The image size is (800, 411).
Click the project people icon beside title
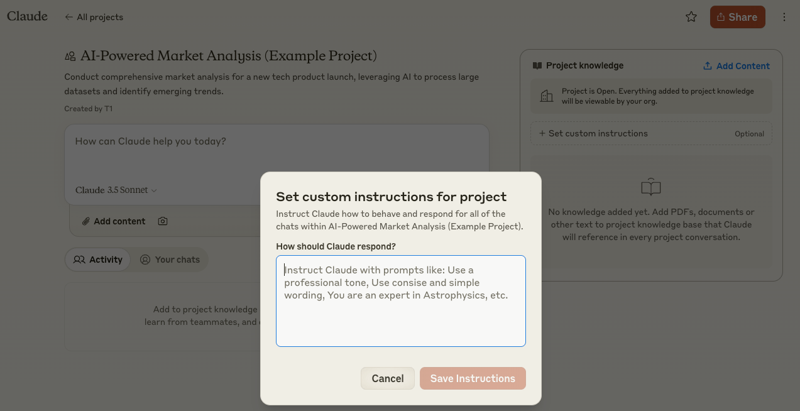(70, 57)
